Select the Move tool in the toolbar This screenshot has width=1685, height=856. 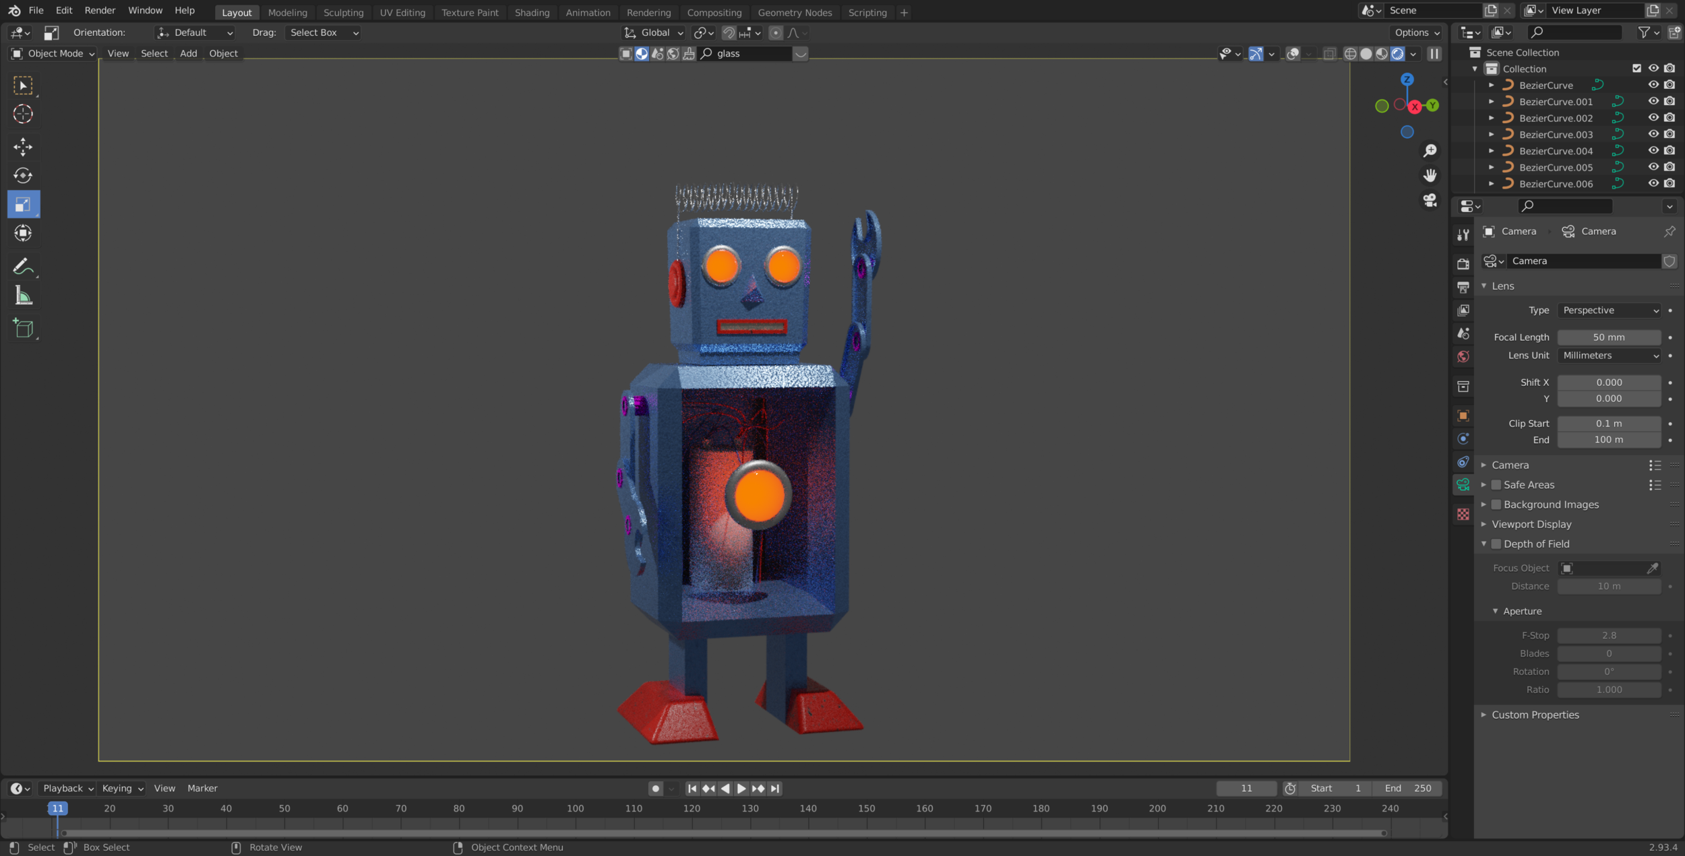(x=23, y=147)
